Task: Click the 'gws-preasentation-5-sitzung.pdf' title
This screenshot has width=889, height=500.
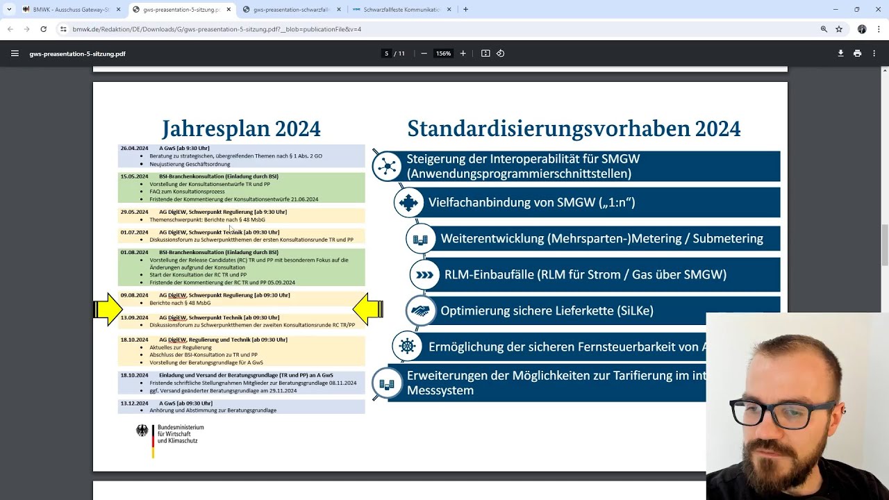Action: click(77, 53)
